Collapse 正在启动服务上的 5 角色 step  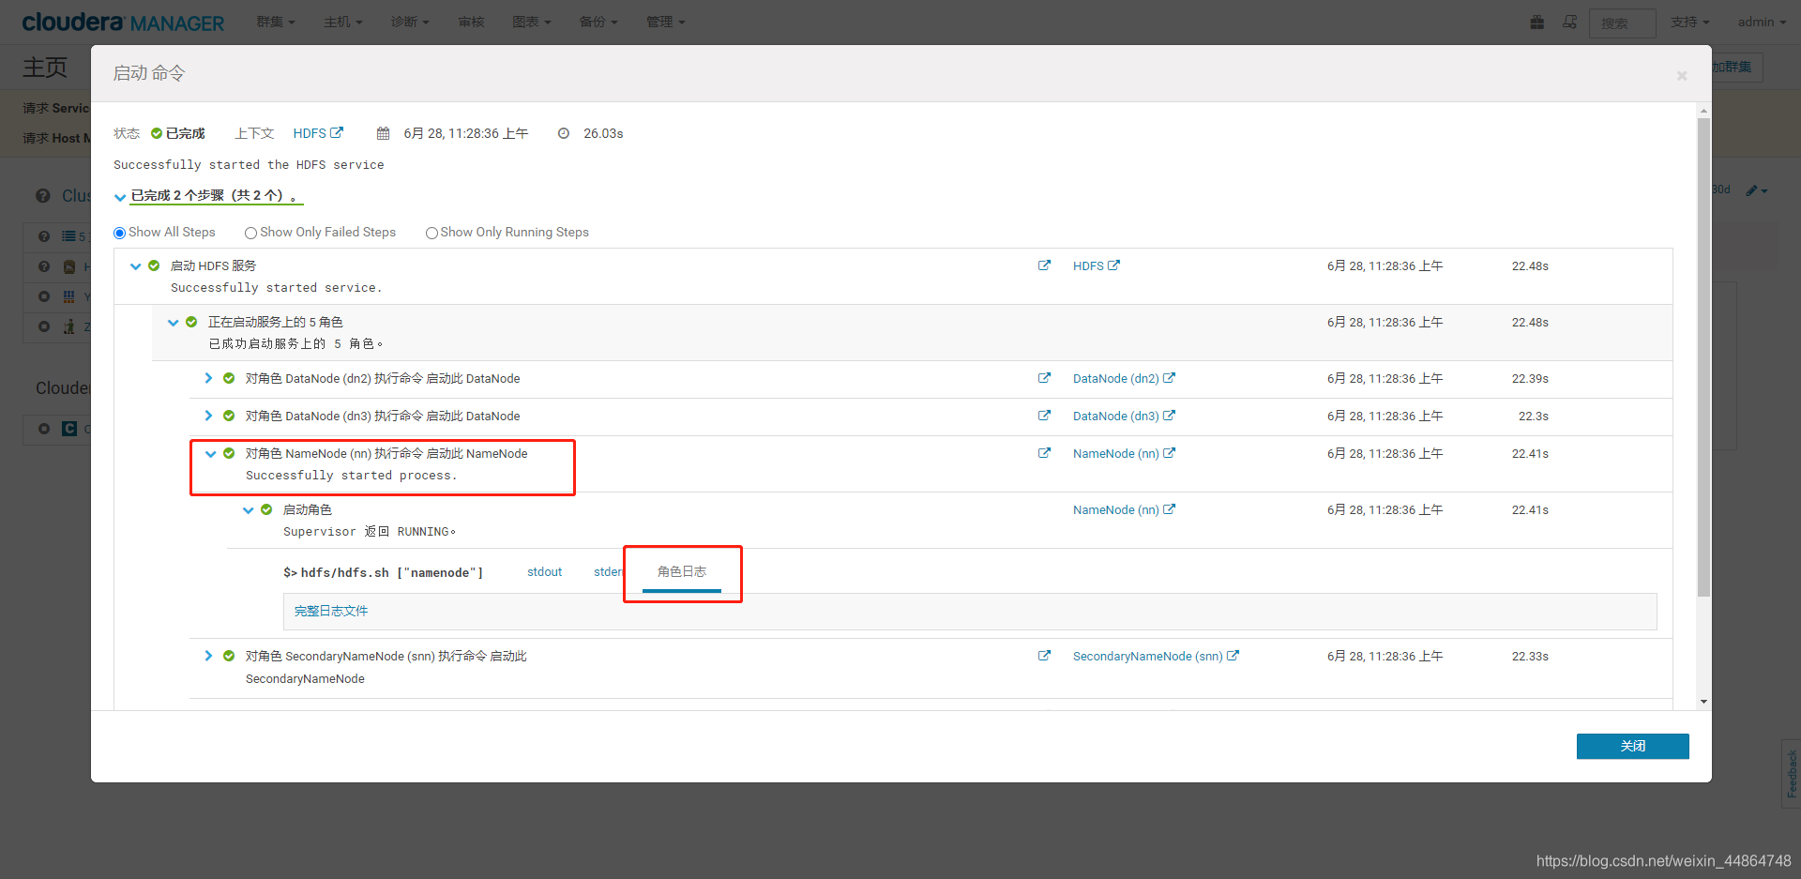click(173, 323)
